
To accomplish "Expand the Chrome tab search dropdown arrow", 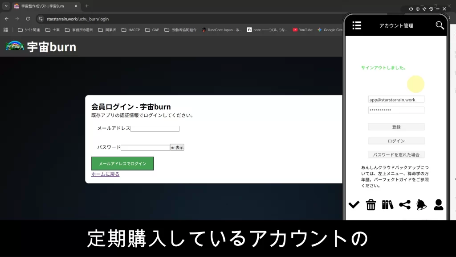I will click(x=6, y=6).
